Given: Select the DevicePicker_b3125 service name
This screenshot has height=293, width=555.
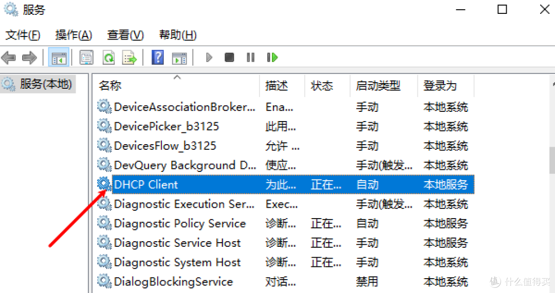Looking at the screenshot, I should 166,126.
